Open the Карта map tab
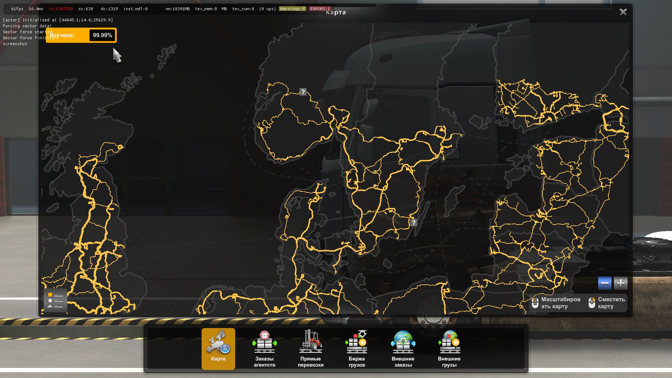 [x=218, y=349]
